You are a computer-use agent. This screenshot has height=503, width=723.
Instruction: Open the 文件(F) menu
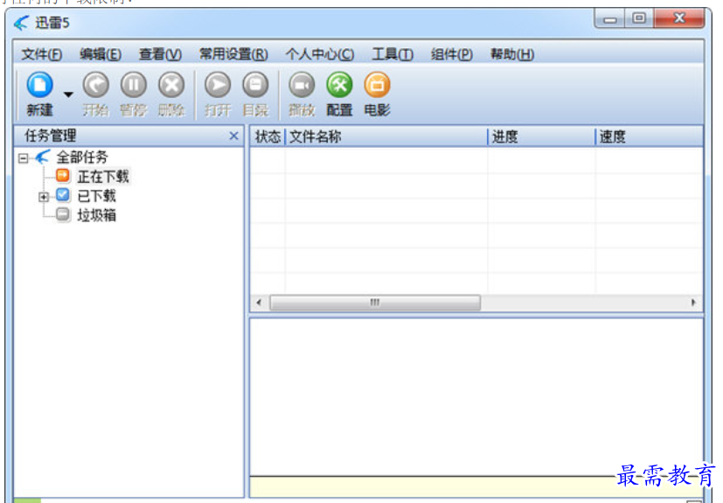(41, 54)
